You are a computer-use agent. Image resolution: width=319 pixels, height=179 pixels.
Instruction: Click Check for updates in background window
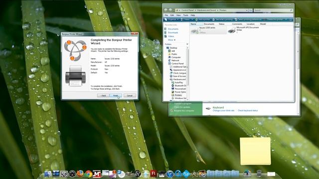[182, 107]
